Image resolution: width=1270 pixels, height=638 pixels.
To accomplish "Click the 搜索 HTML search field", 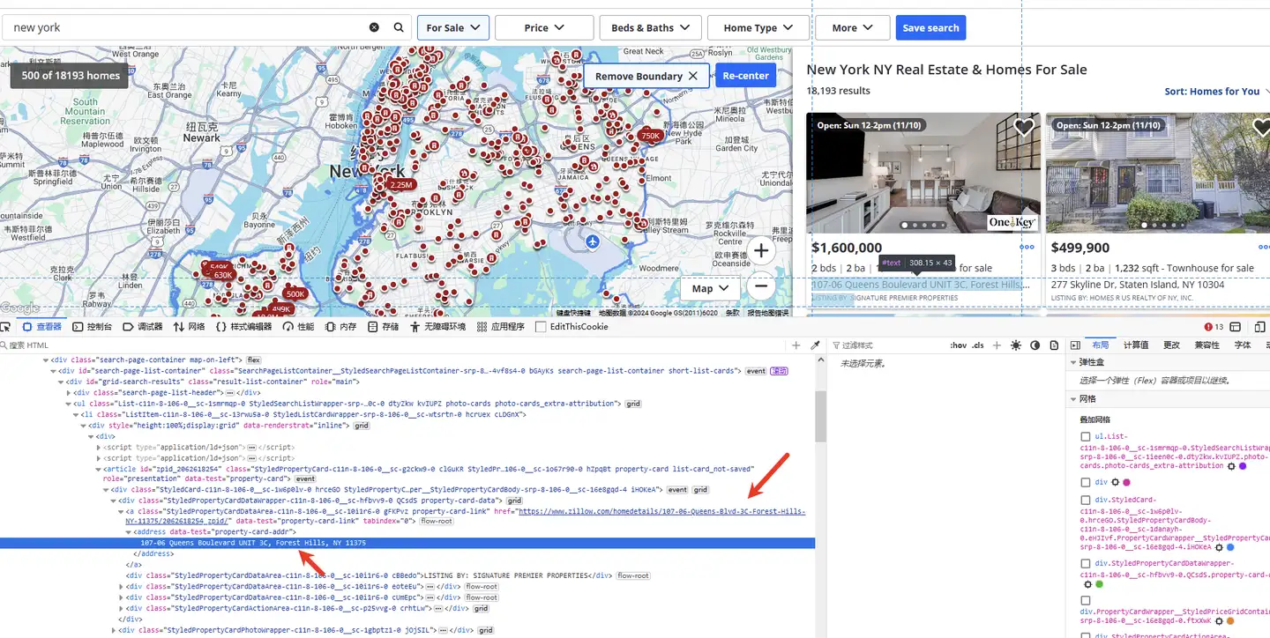I will (x=392, y=345).
